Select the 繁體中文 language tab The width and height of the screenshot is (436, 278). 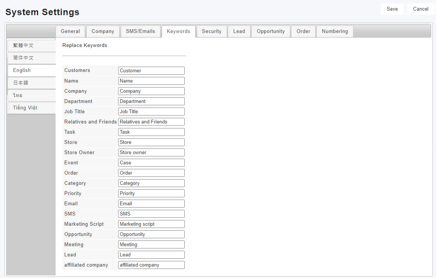tap(31, 45)
